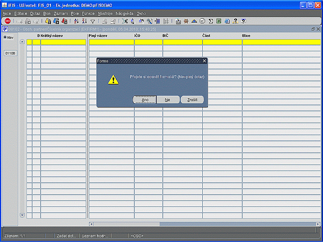Image resolution: width=323 pixels, height=242 pixels.
Task: Click the execute query icon
Action: [x=56, y=21]
